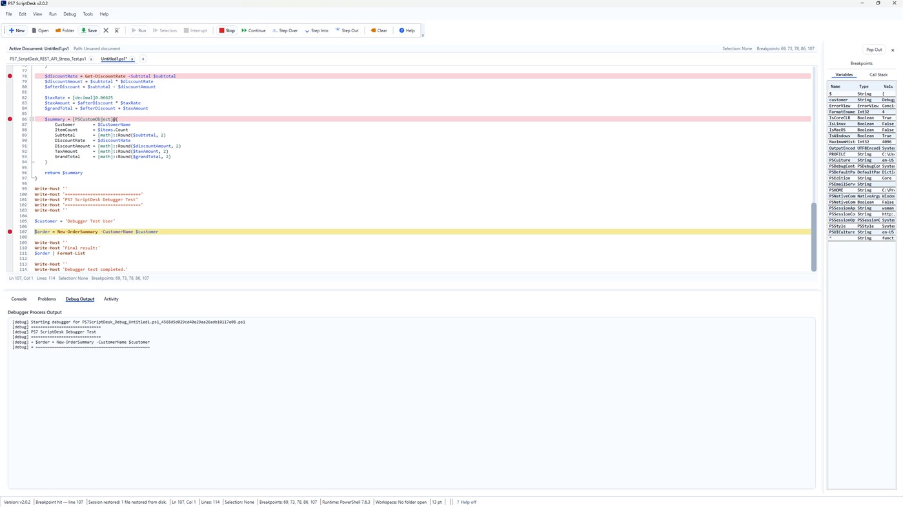Toggle breakpoint on line 78
Screen dimensions: 903x507
pos(10,76)
